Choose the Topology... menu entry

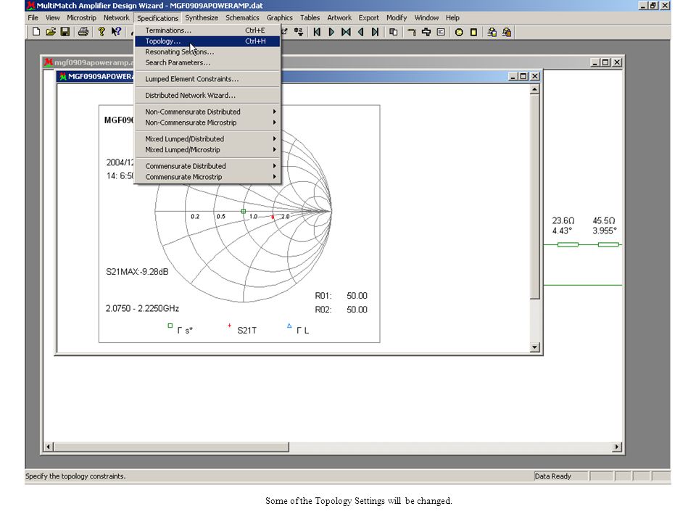point(207,41)
